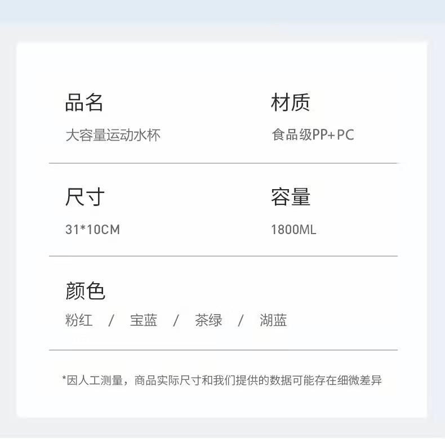Choose the 粉红 color option
The image size is (445, 439).
pyautogui.click(x=79, y=321)
